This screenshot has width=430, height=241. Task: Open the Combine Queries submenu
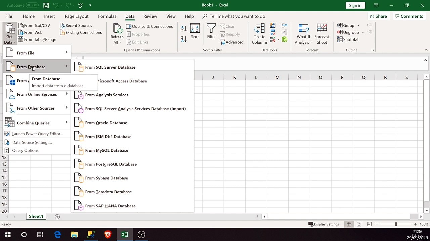37,123
